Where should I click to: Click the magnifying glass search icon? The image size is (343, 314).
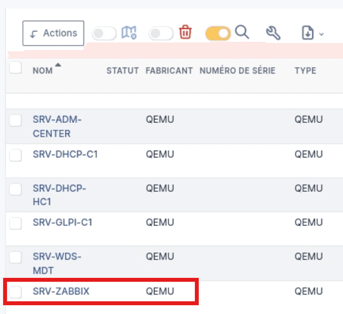click(242, 32)
